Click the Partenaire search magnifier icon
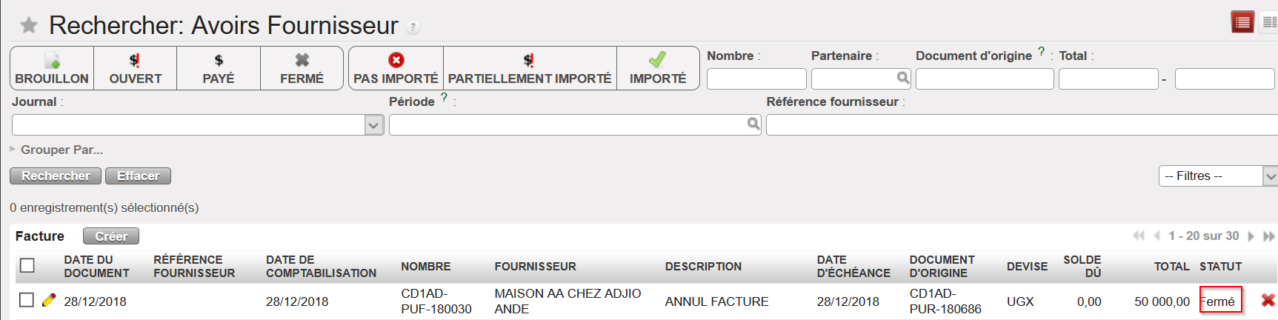The width and height of the screenshot is (1278, 320). tap(902, 78)
